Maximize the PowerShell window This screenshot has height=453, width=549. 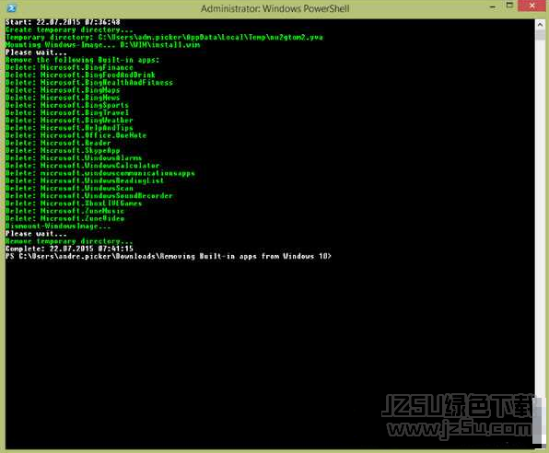tap(509, 6)
